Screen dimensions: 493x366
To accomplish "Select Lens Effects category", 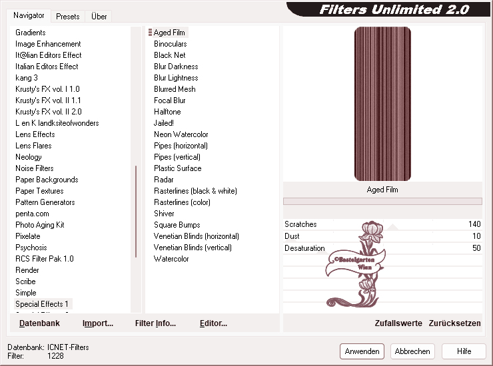I will [35, 134].
